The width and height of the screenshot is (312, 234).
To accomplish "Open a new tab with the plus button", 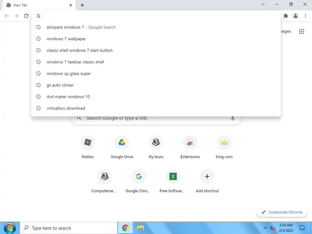I will pos(82,5).
